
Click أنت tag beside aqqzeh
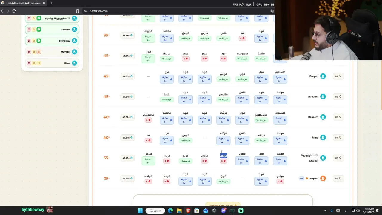click(302, 179)
